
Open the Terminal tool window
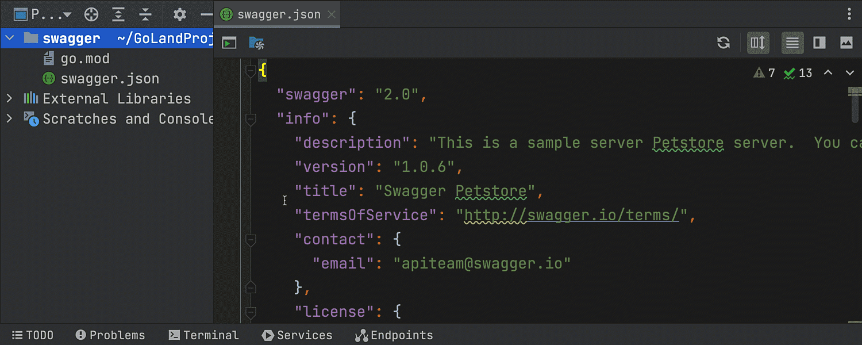(x=203, y=335)
